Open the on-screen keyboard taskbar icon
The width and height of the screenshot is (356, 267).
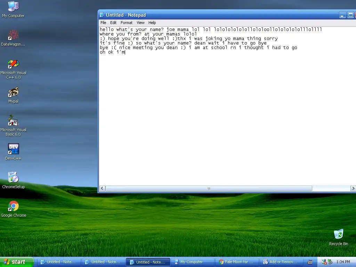[310, 262]
